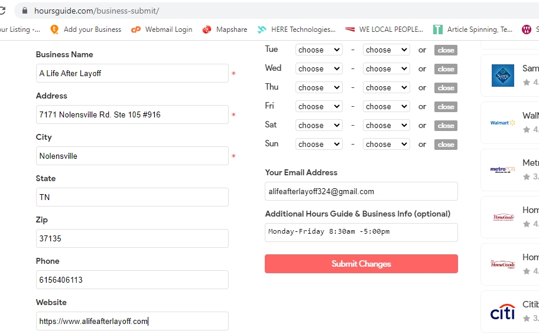
Task: Open the WE LOCAL PEOPLE bookmark link
Action: coord(384,30)
